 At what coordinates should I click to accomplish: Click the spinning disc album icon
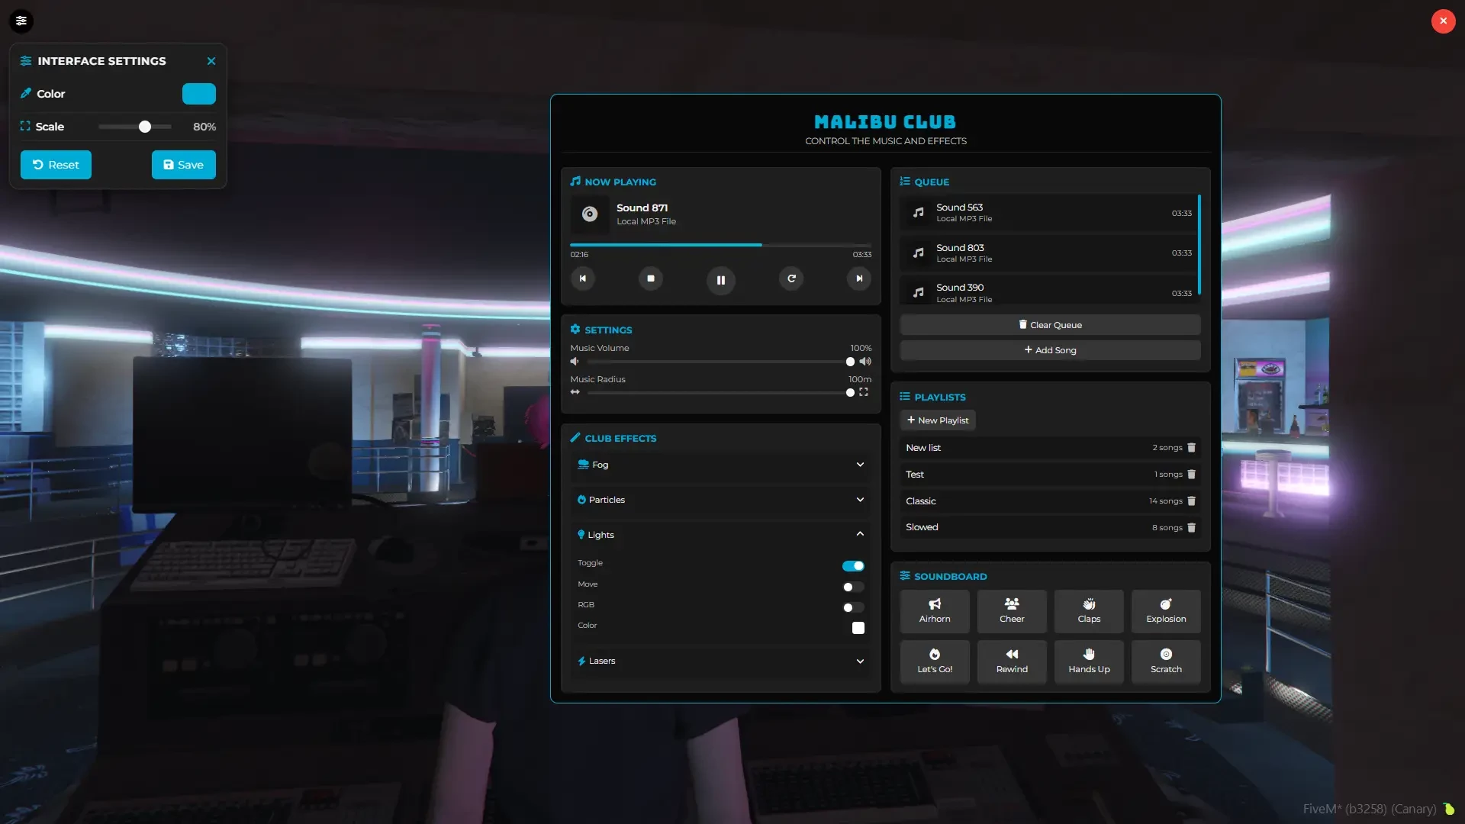[x=590, y=214]
